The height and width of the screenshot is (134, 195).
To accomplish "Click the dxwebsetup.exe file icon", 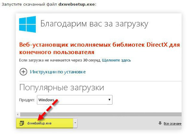I will point(22,123).
